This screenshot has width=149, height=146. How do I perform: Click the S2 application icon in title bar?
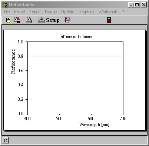coord(5,5)
